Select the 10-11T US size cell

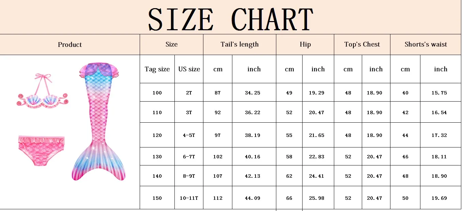pyautogui.click(x=189, y=198)
